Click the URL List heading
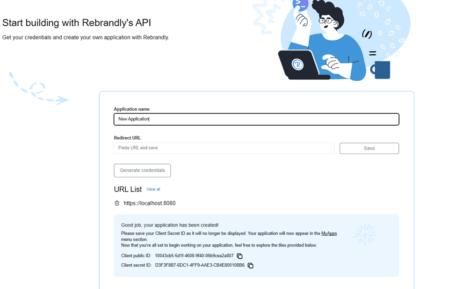Screen dimensions: 456x289 pos(128,190)
